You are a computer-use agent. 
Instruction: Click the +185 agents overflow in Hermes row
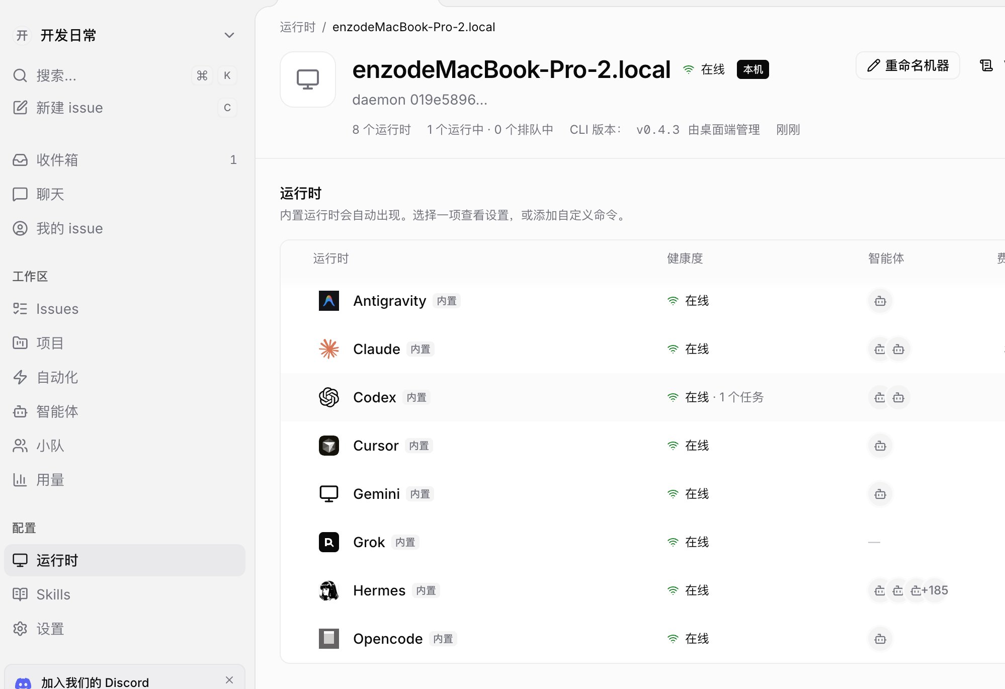[x=935, y=590]
